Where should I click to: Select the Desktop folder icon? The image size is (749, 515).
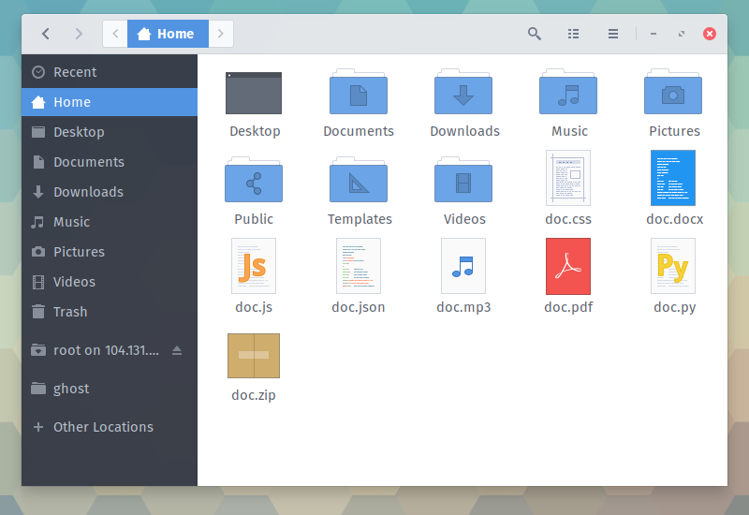tap(254, 93)
